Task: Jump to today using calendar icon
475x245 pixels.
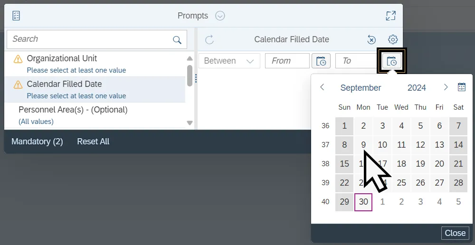Action: pyautogui.click(x=461, y=87)
